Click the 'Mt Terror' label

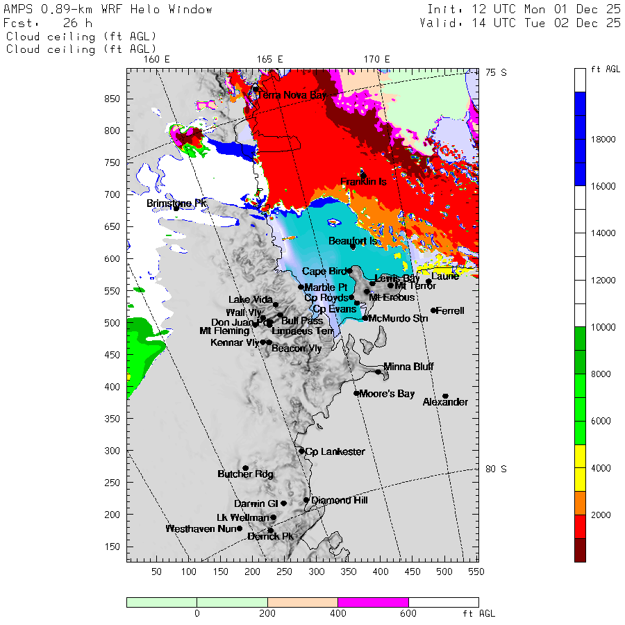point(415,286)
